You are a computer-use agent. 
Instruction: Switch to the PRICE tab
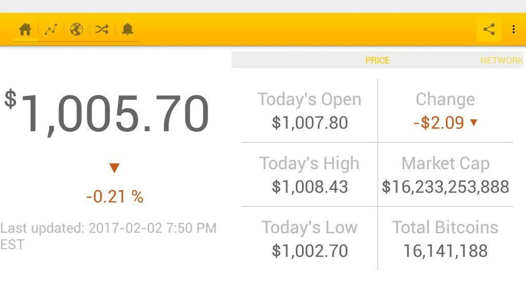click(378, 60)
